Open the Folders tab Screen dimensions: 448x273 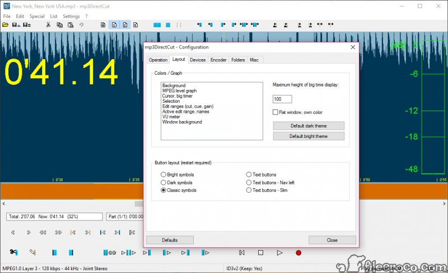[238, 60]
